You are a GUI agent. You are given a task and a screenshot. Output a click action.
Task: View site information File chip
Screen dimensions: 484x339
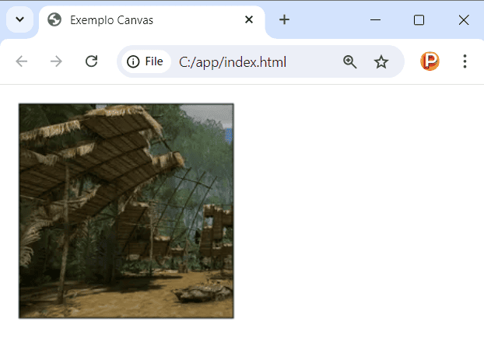click(146, 61)
